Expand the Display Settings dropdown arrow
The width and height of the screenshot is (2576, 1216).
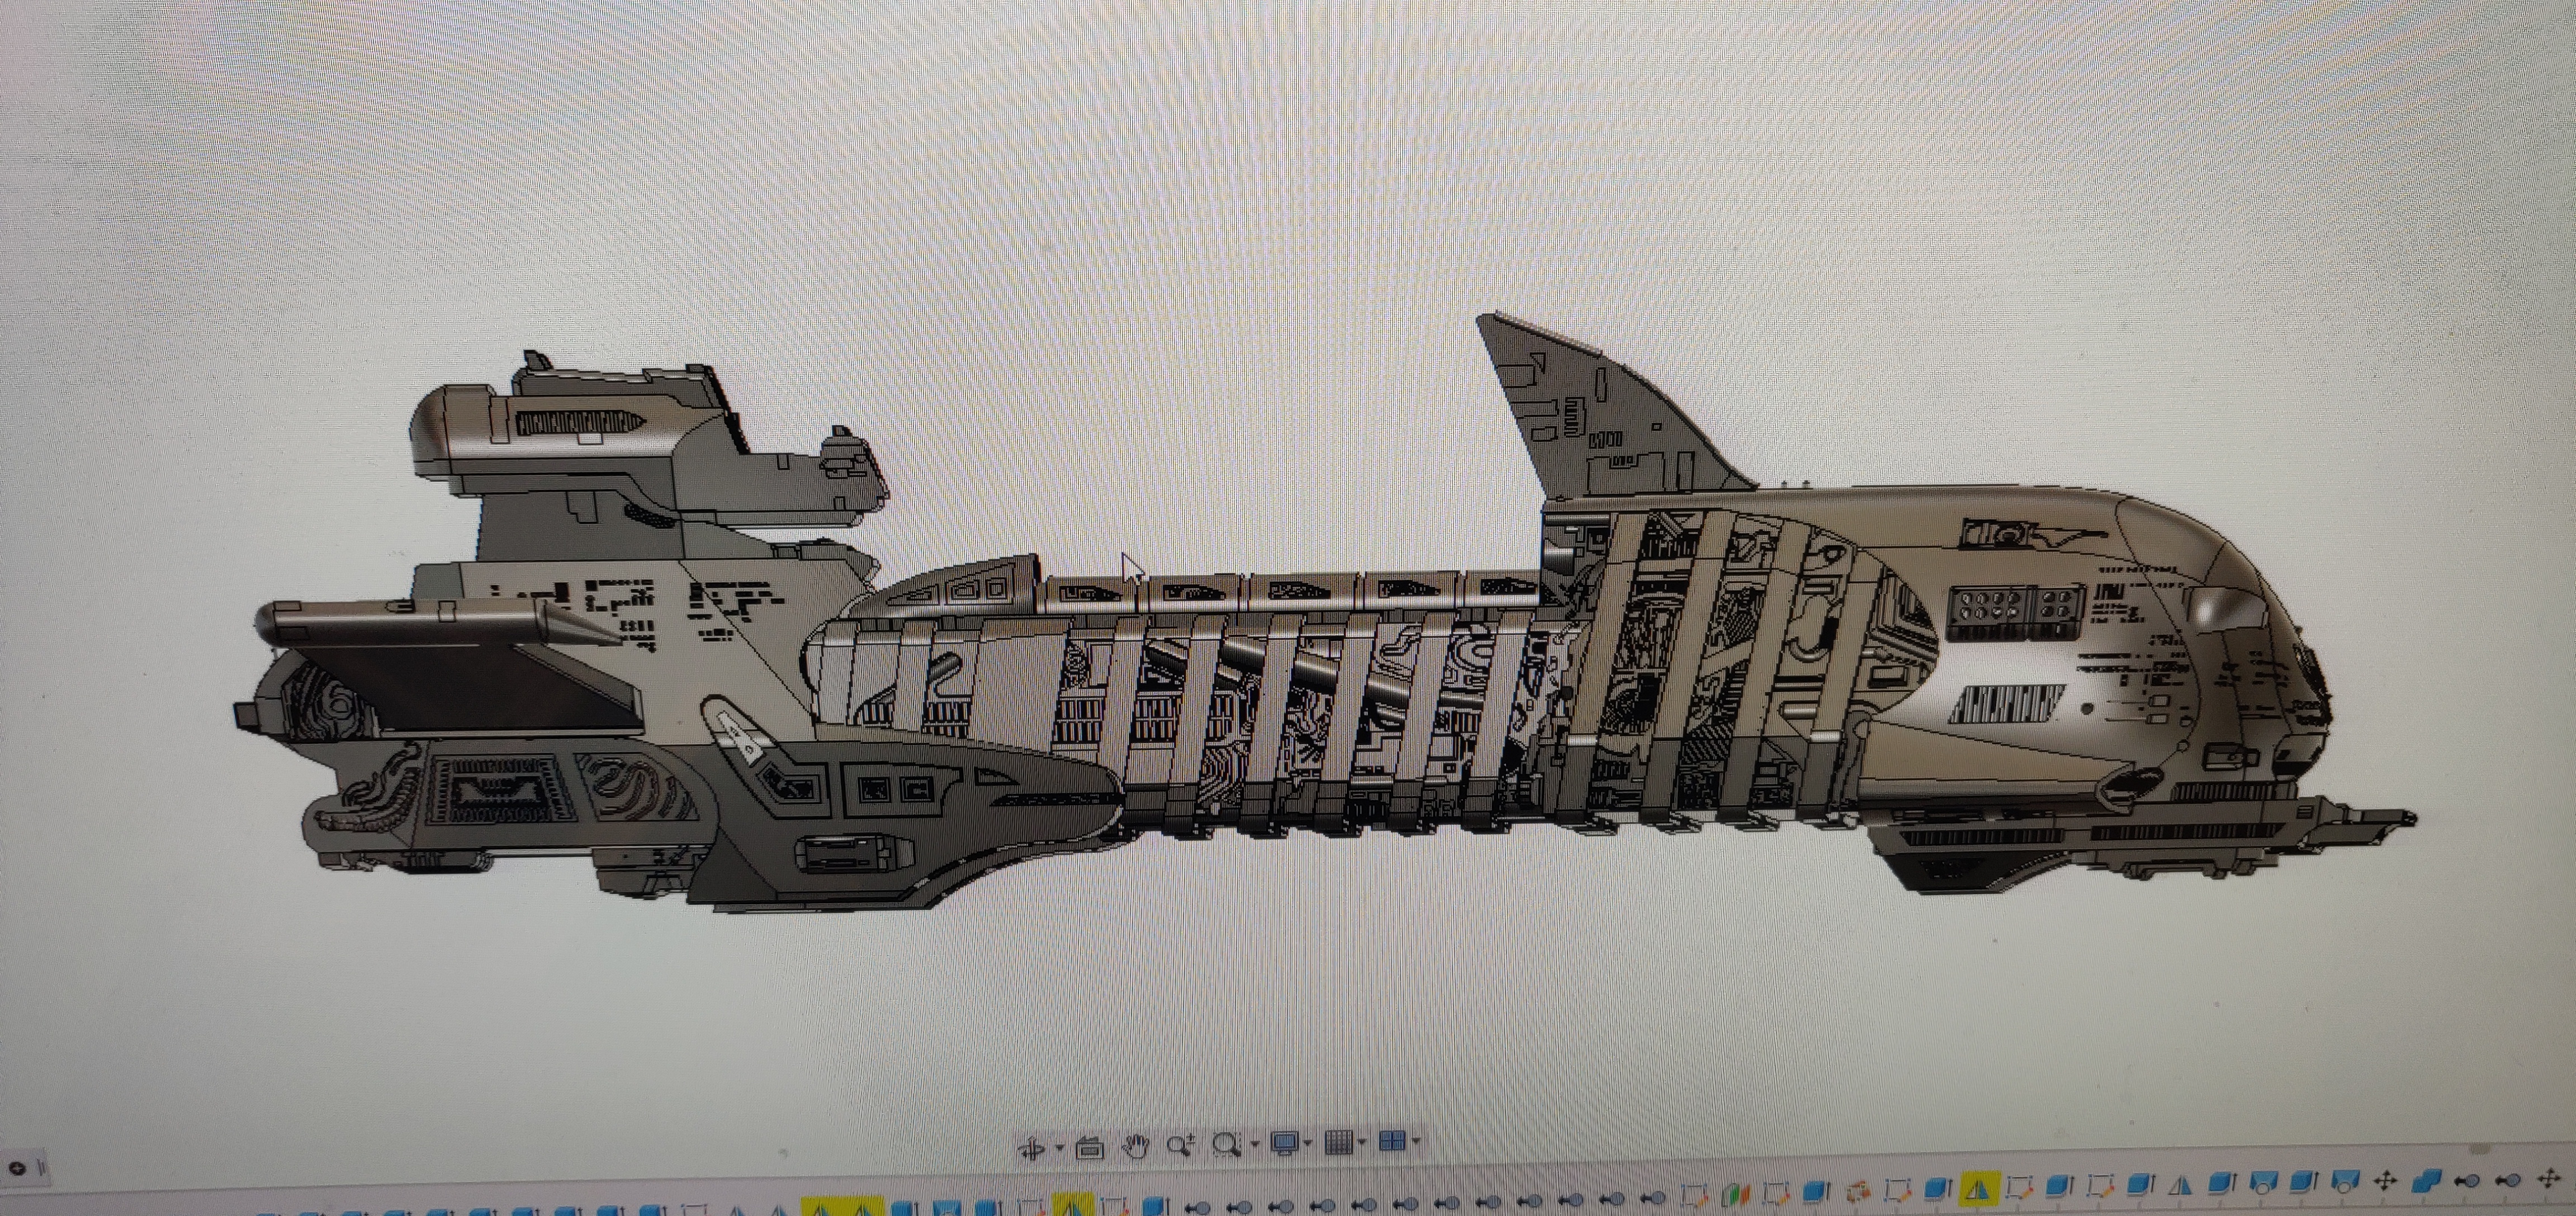tap(1309, 1143)
